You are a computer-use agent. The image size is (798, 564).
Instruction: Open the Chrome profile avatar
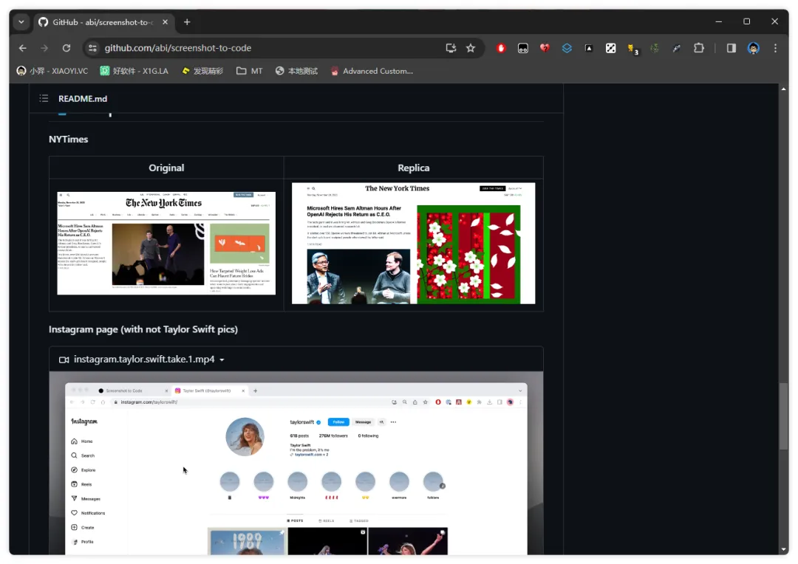click(753, 48)
